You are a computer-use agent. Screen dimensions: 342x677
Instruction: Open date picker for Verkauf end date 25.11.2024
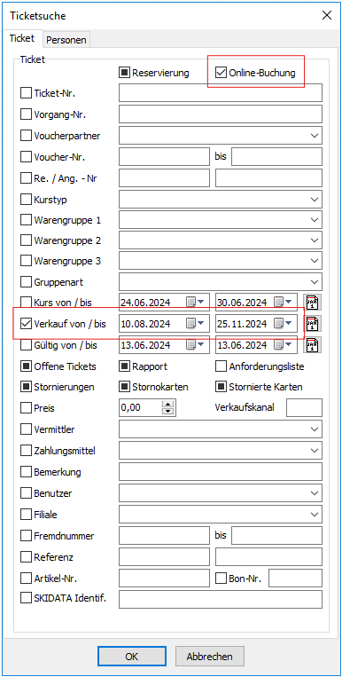click(x=284, y=323)
